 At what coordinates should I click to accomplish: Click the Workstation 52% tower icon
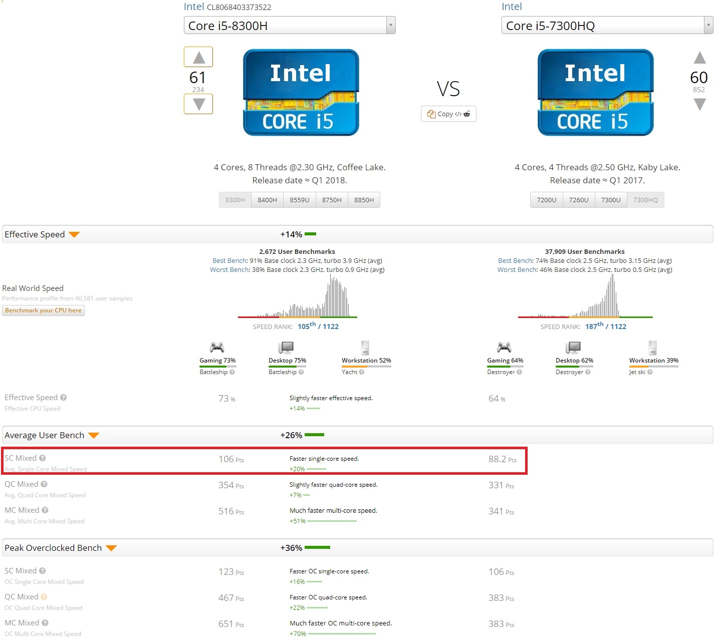click(365, 348)
